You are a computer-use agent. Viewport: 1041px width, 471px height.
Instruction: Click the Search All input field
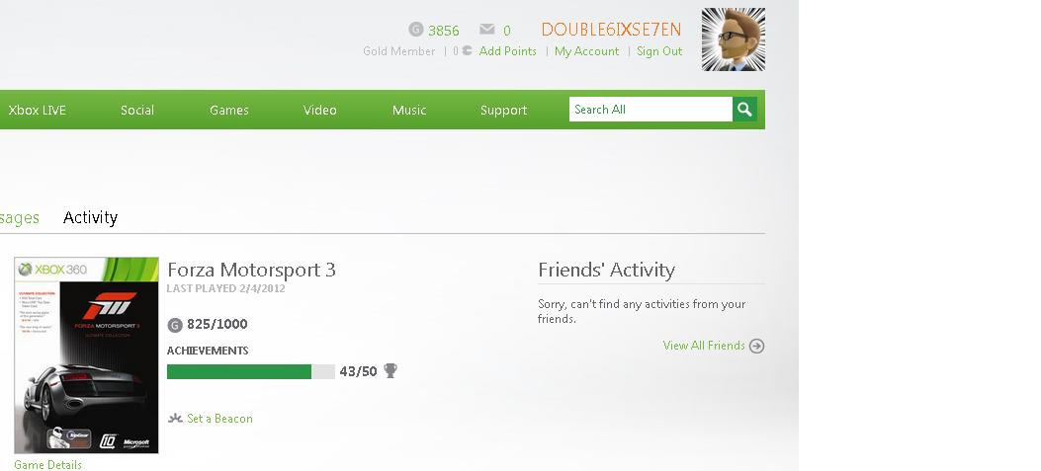pyautogui.click(x=651, y=110)
